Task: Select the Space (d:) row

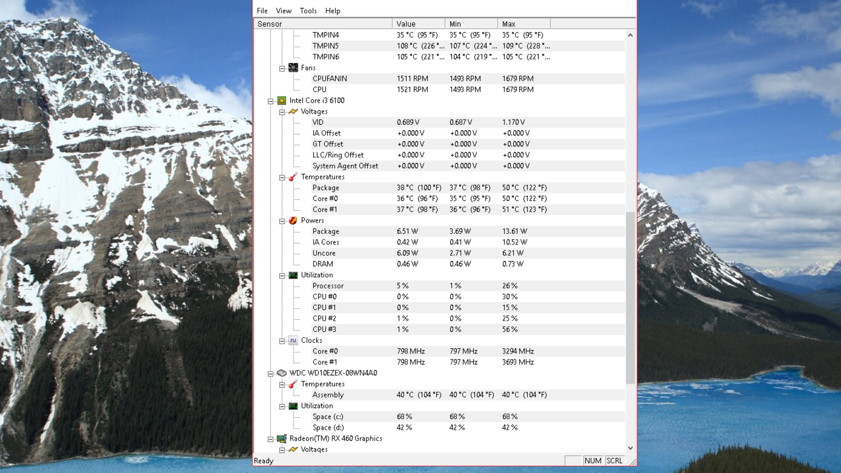Action: pos(440,428)
